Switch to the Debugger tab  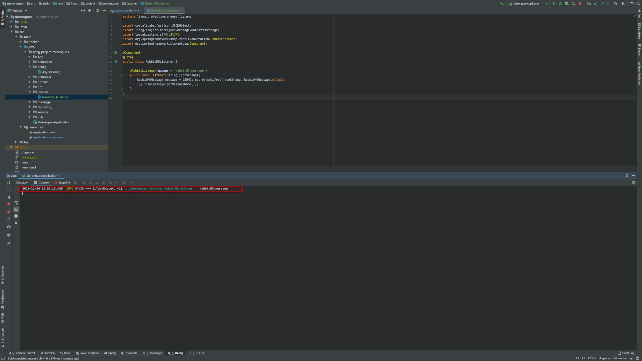pyautogui.click(x=22, y=183)
